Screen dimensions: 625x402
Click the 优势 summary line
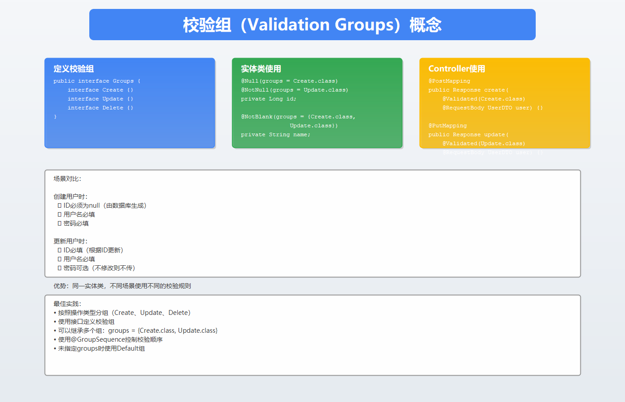tap(122, 286)
